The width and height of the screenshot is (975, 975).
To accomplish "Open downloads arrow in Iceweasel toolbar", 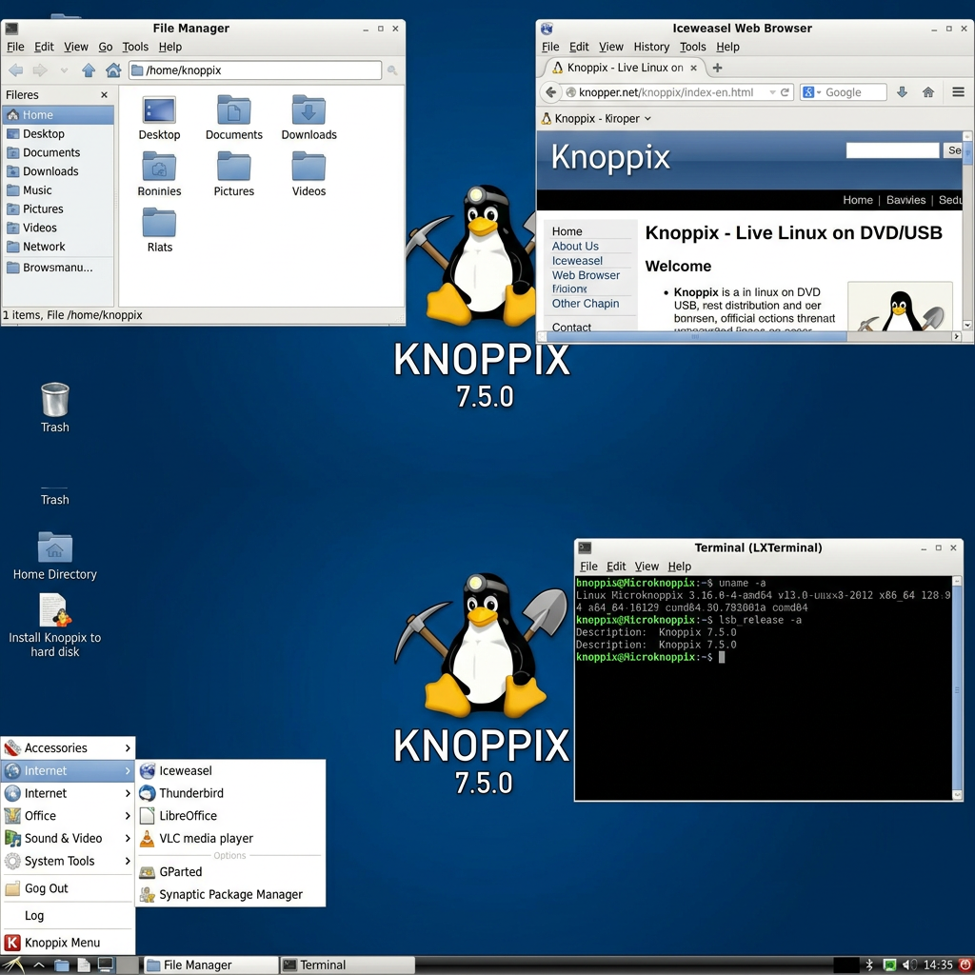I will coord(902,92).
